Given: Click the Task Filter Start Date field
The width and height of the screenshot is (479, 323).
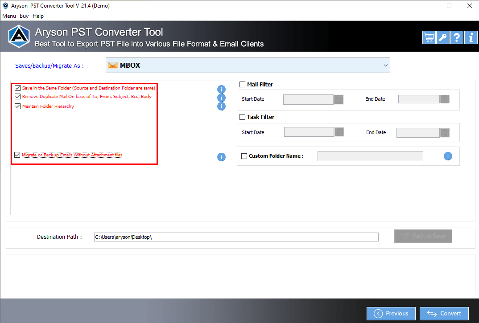Looking at the screenshot, I should coord(309,132).
